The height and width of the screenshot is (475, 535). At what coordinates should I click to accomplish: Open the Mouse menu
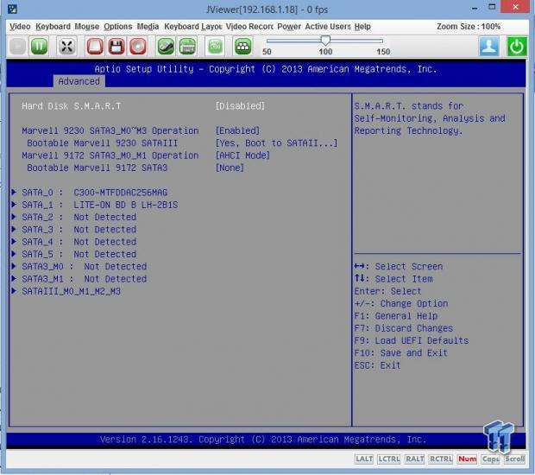click(x=86, y=27)
